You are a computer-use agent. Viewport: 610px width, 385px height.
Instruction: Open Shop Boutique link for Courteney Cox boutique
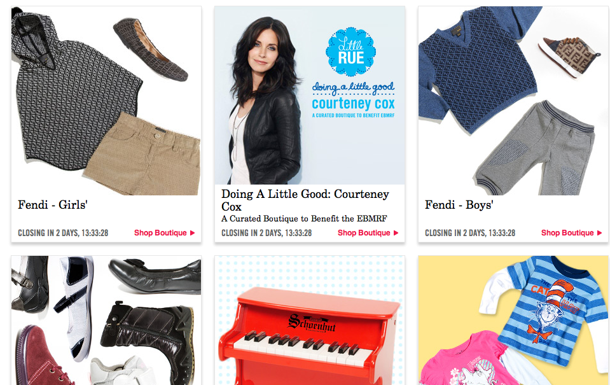point(368,233)
